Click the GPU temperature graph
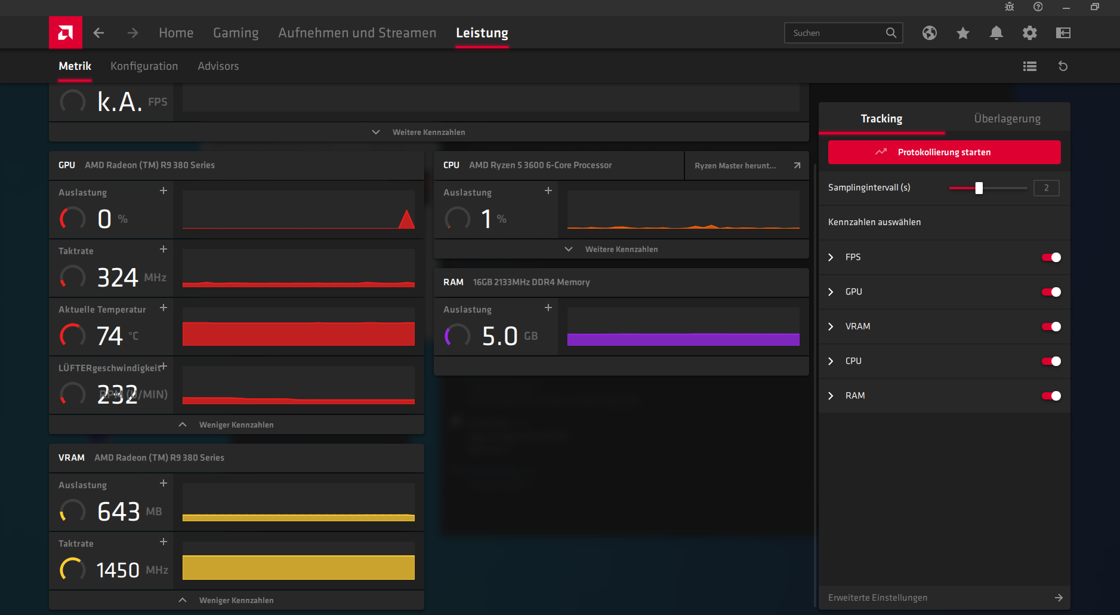Screen dimensions: 1120x615 [298, 327]
